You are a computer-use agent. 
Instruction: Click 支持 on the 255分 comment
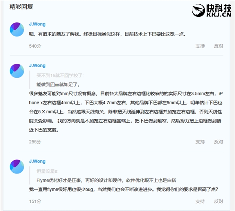click(200, 142)
